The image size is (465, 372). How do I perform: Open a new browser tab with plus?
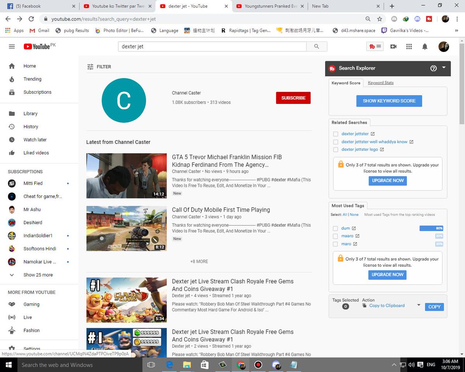click(x=392, y=6)
